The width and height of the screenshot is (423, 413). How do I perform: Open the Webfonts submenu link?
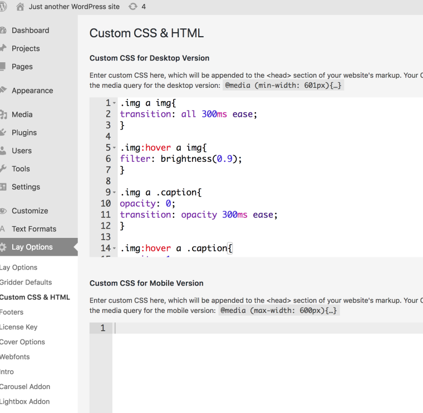(x=15, y=357)
